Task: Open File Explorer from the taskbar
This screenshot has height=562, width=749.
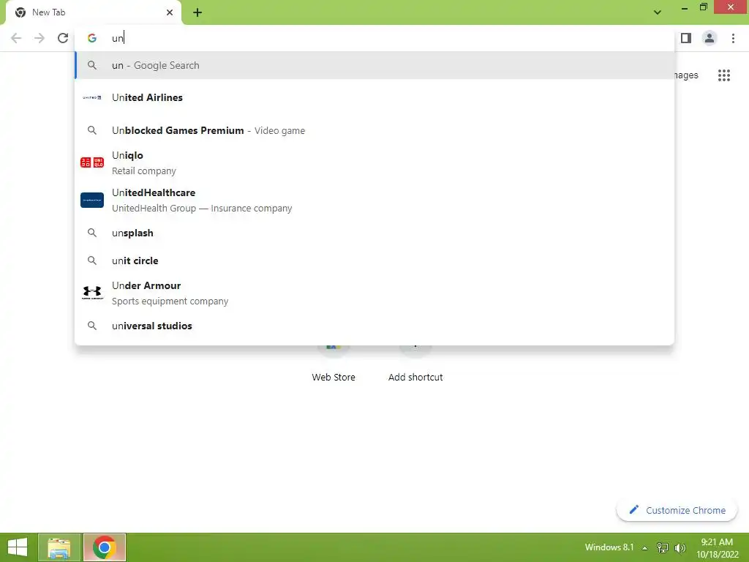Action: click(x=59, y=547)
